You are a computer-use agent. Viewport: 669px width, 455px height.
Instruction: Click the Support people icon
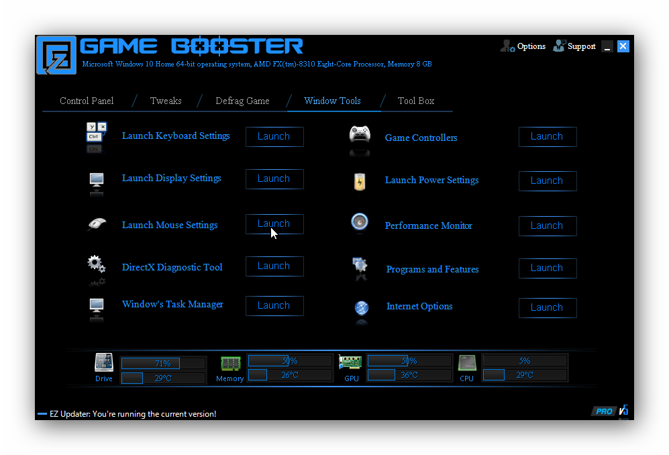pyautogui.click(x=559, y=45)
